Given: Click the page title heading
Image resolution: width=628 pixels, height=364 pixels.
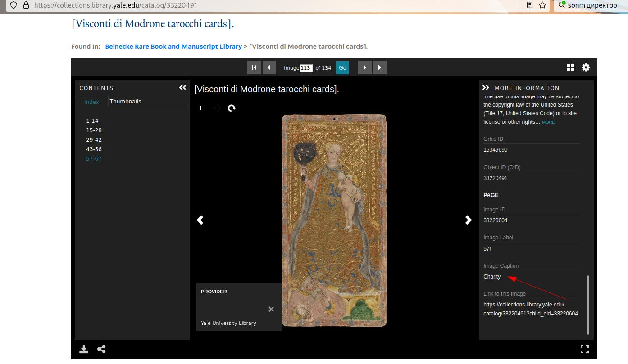Looking at the screenshot, I should [153, 24].
